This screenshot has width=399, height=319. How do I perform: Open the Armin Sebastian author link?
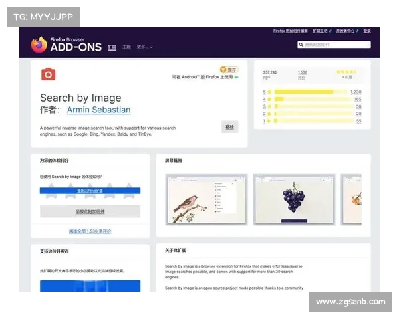(x=98, y=110)
